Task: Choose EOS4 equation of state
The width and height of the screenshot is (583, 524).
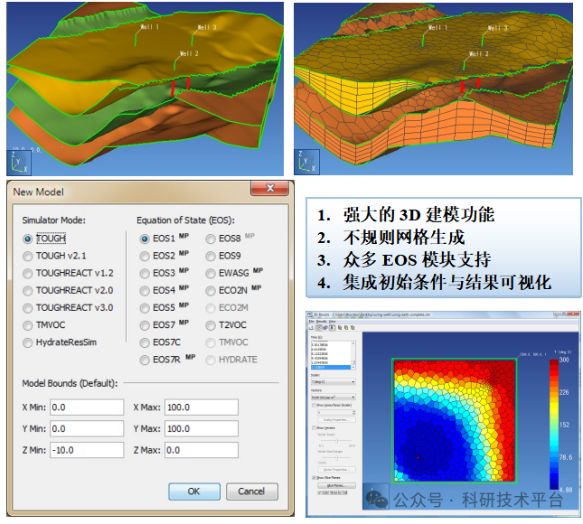Action: 145,291
